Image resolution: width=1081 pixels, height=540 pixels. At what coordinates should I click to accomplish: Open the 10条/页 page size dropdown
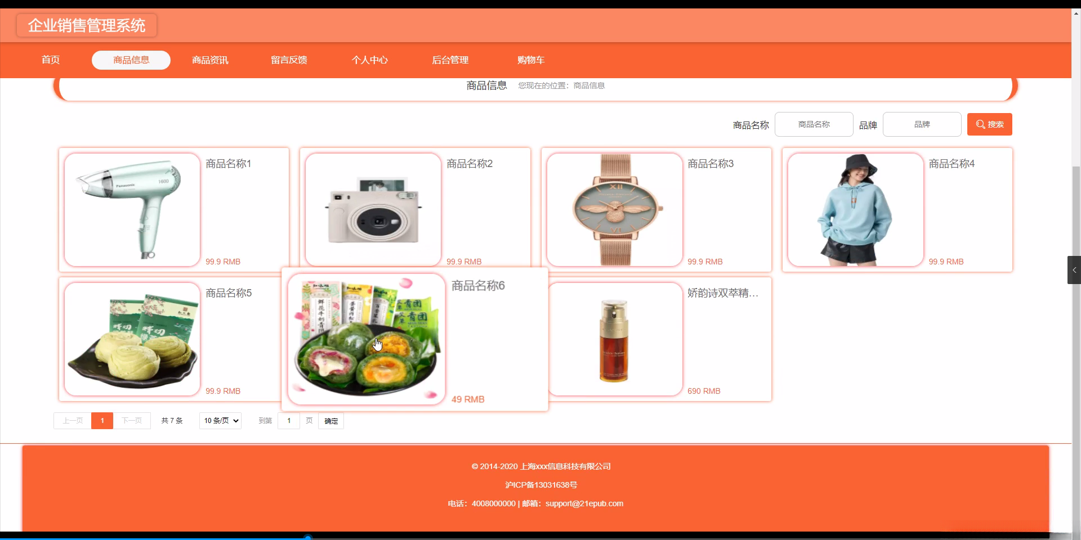coord(220,420)
